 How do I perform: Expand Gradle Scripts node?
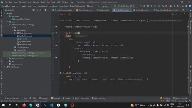5,67
